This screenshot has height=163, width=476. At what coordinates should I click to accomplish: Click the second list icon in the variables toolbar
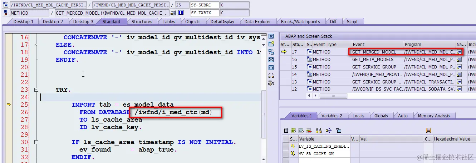point(300,131)
